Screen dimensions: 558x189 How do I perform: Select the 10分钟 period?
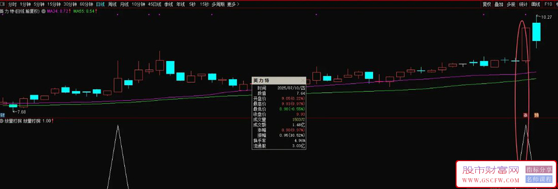138,4
